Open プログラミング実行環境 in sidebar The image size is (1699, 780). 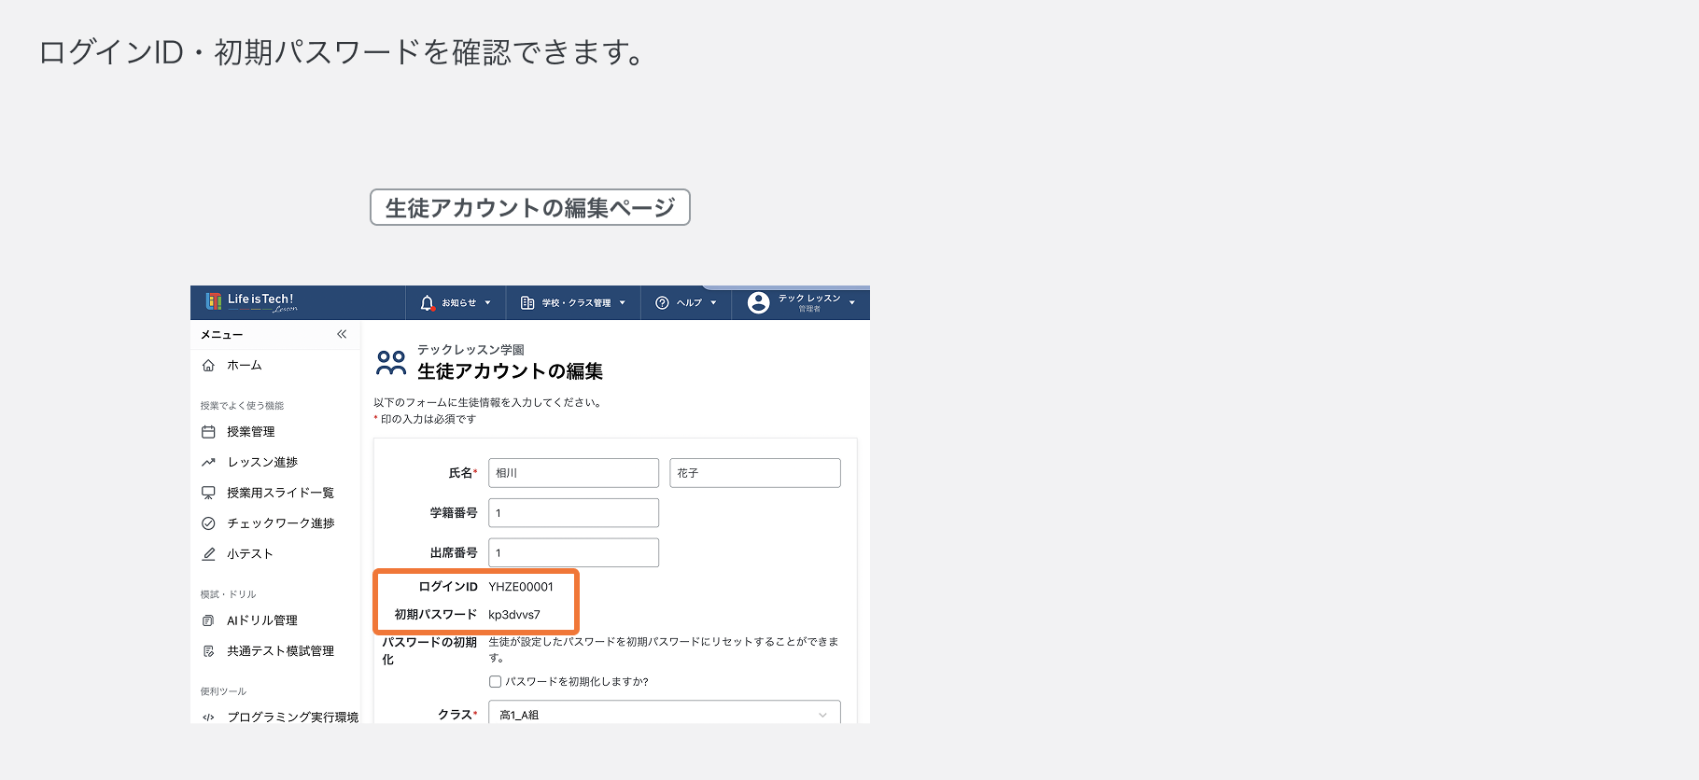pyautogui.click(x=293, y=717)
